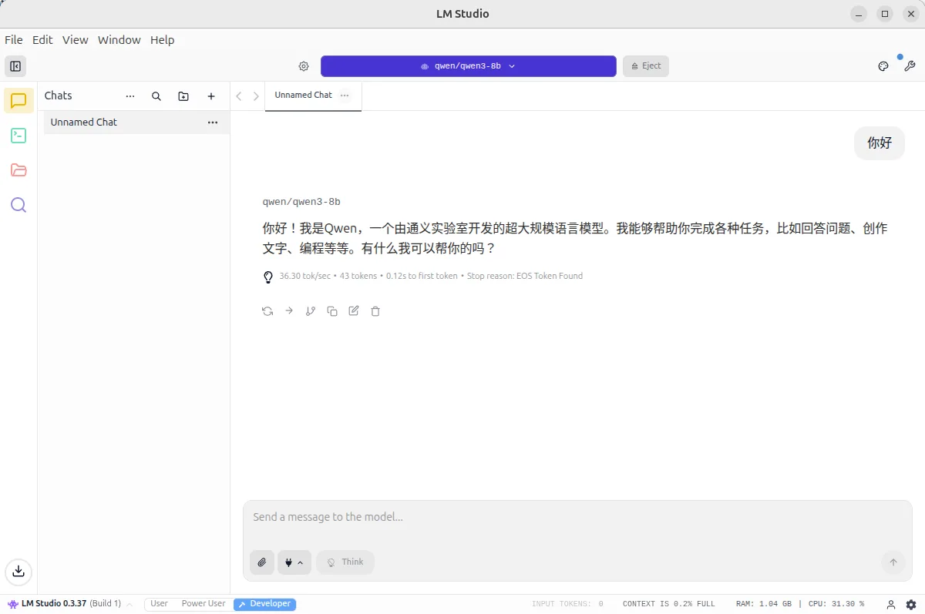Collapse the sidebar panel toggle icon
This screenshot has width=925, height=614.
[x=15, y=66]
